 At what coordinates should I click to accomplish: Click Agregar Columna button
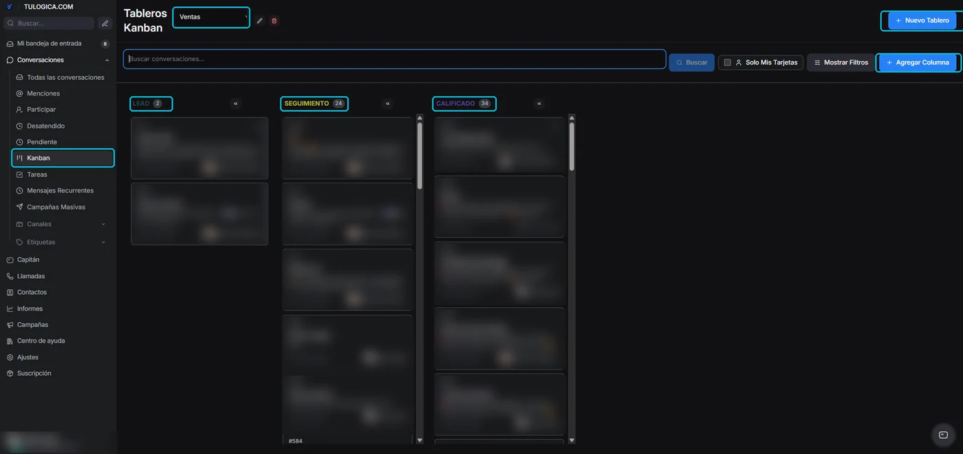tap(918, 63)
